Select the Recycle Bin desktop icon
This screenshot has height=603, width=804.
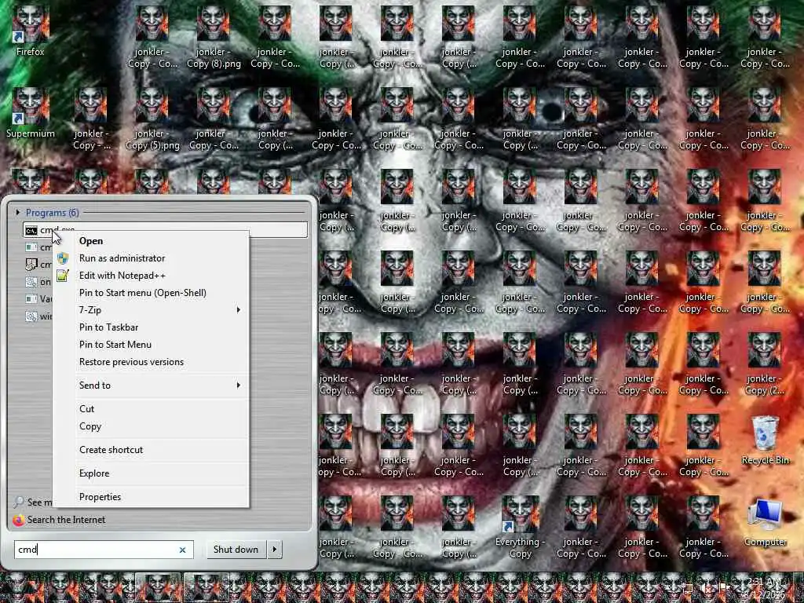(765, 440)
